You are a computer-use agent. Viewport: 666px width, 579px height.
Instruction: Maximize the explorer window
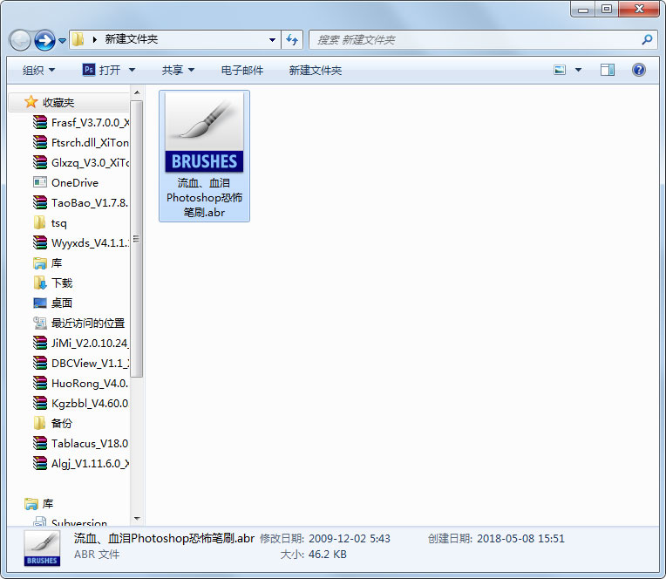[607, 9]
